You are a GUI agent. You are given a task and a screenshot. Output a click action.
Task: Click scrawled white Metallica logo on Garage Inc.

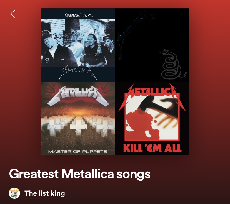(78, 72)
